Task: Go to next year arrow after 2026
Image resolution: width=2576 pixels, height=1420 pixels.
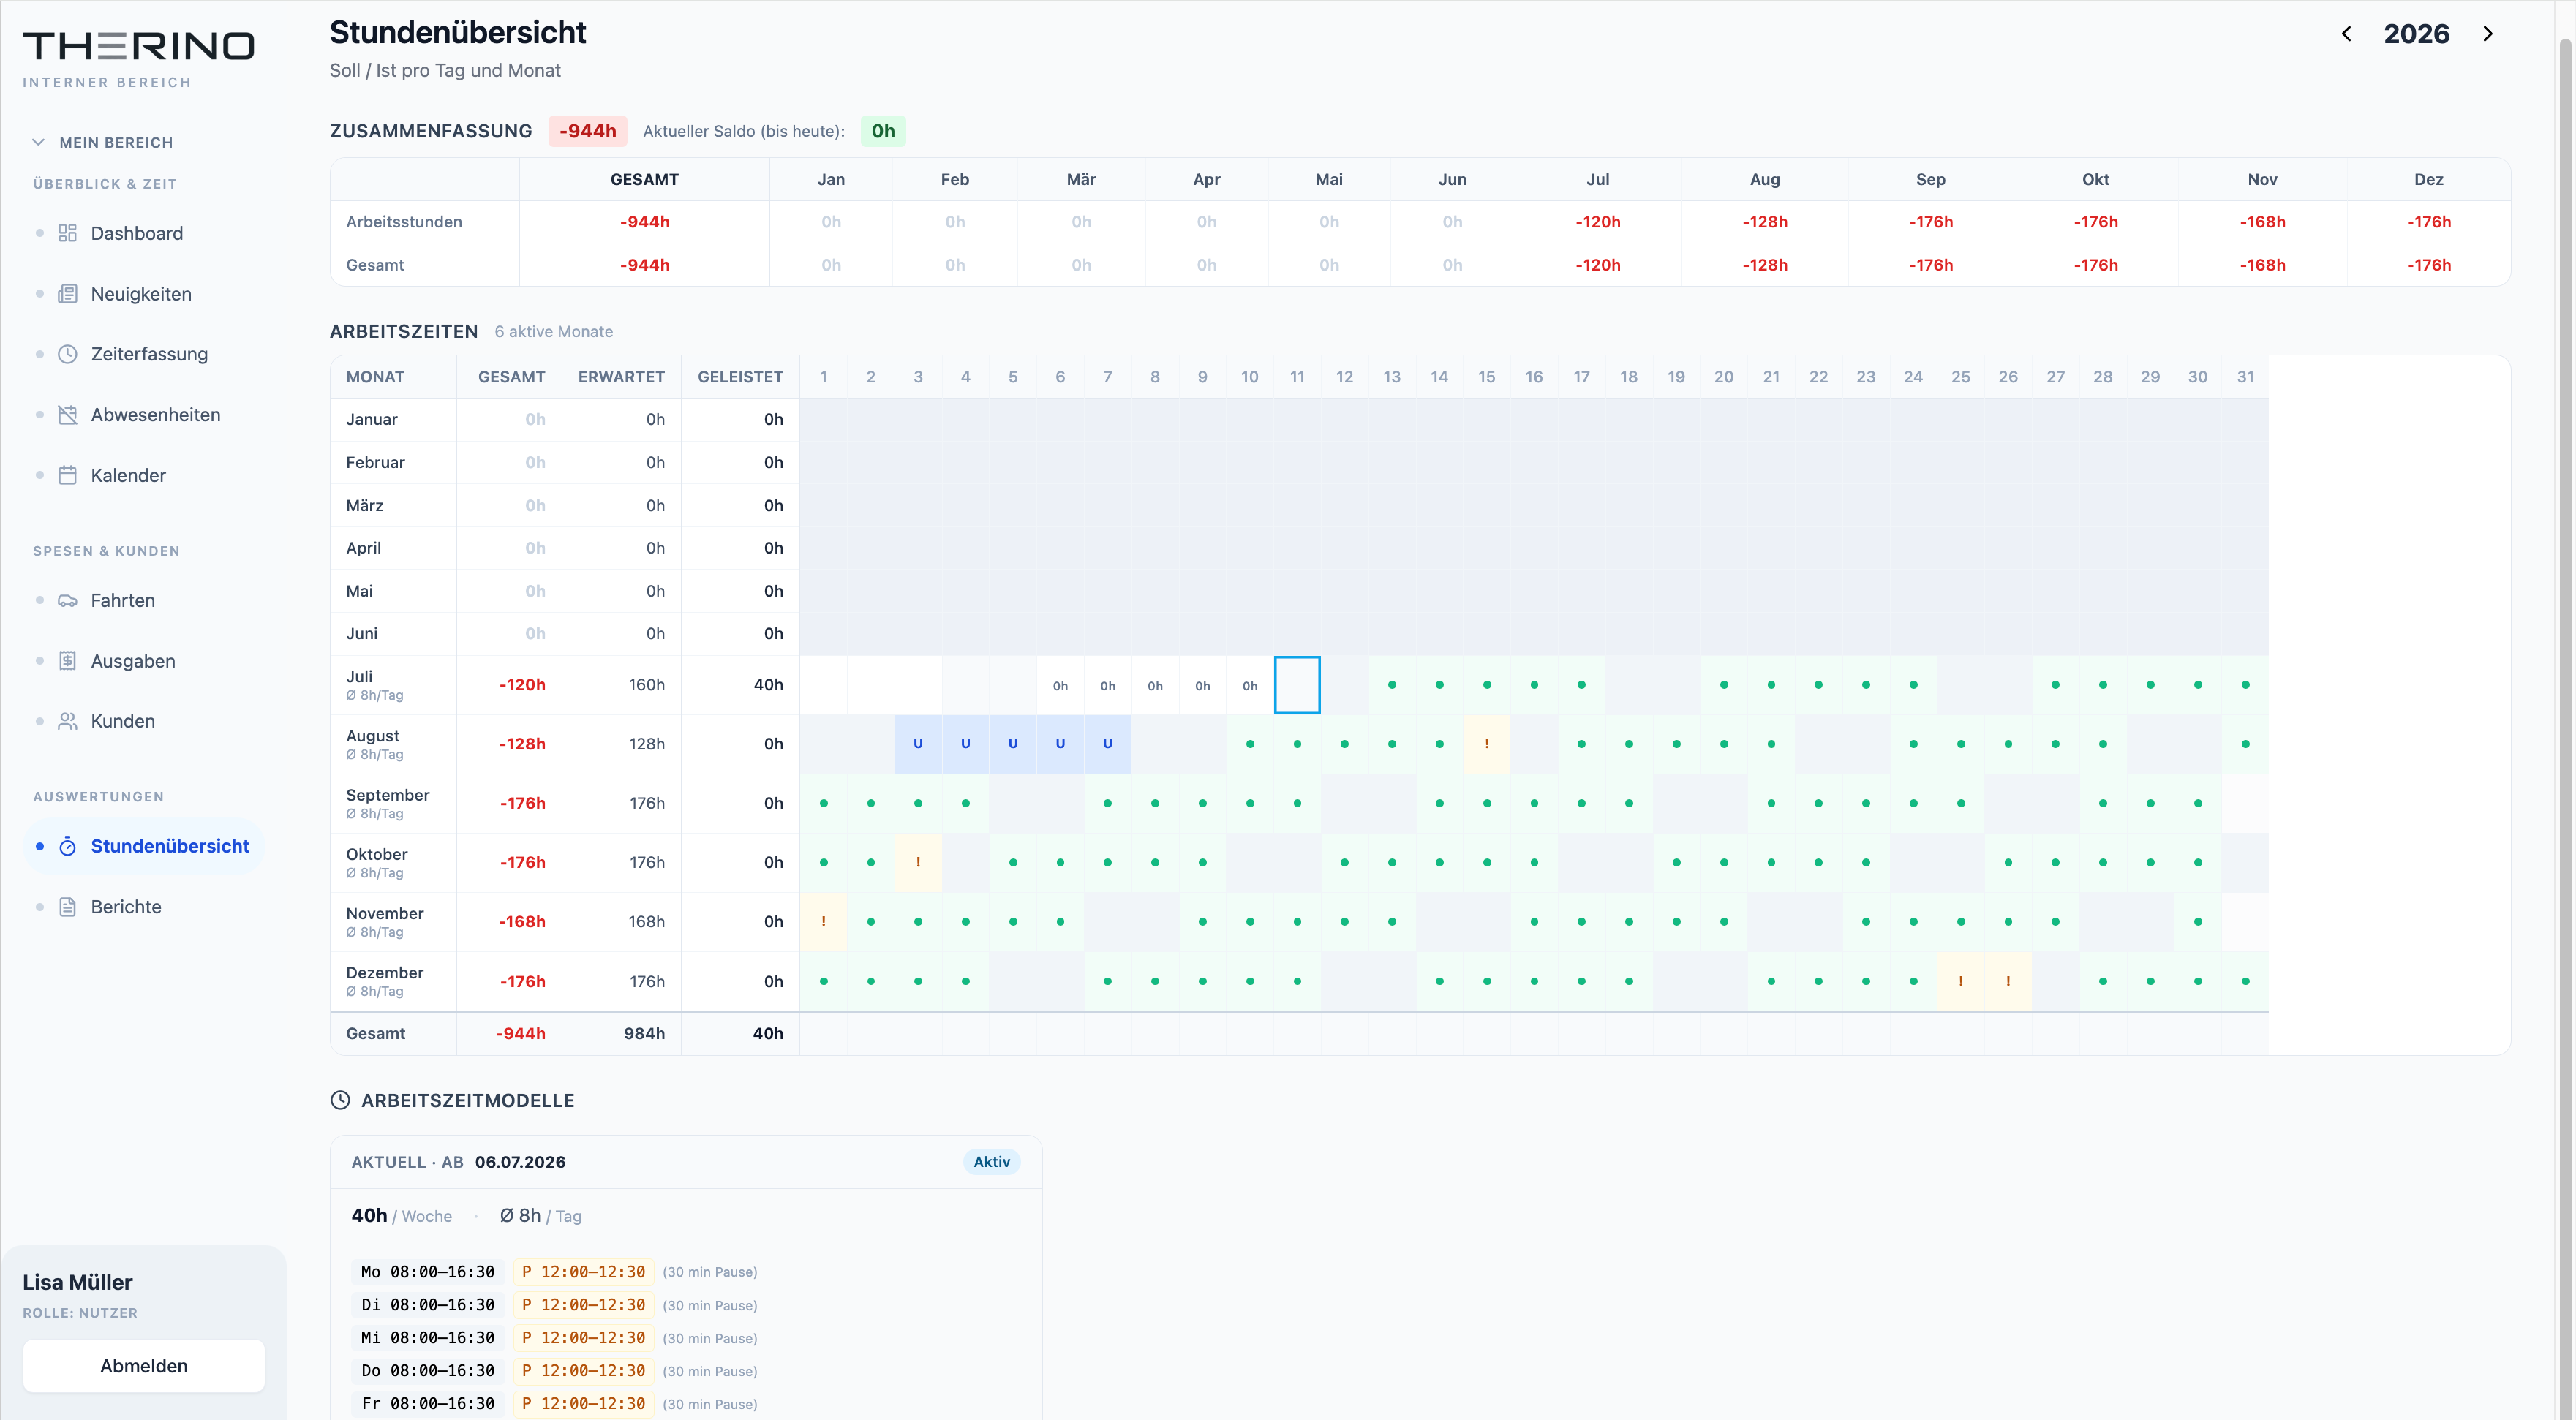Action: [2488, 34]
